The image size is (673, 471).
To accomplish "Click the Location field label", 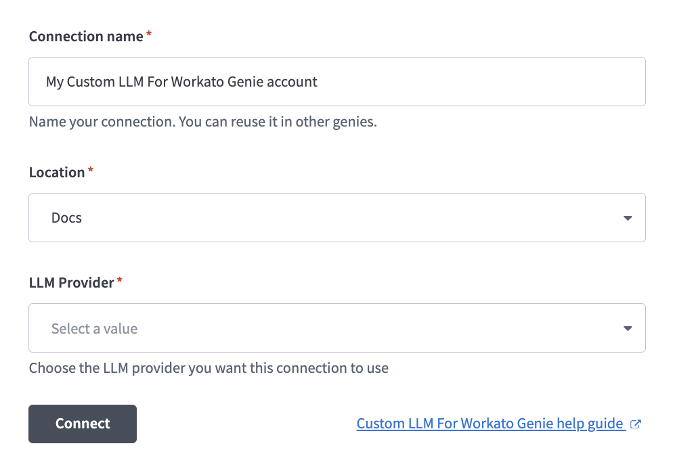I will click(57, 172).
